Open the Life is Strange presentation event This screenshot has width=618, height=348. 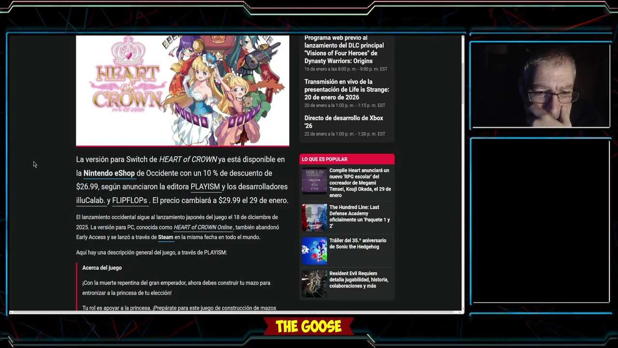coord(347,89)
